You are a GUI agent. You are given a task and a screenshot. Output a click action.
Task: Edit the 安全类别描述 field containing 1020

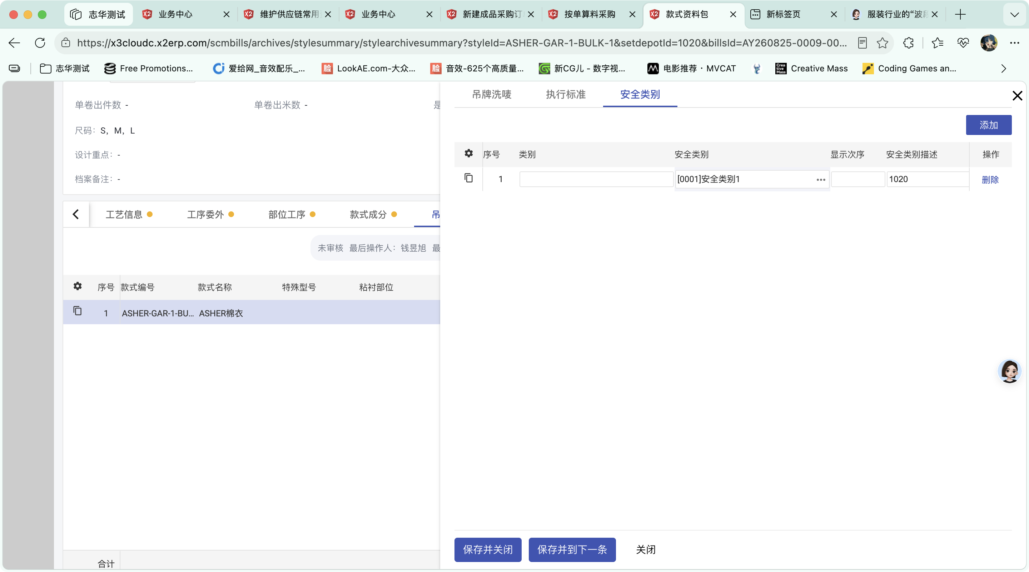(928, 179)
